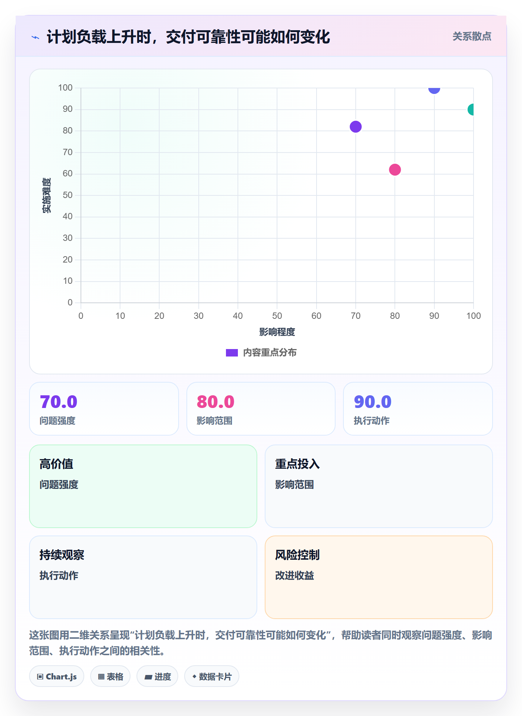
Task: Click the x-axis tick label 40
Action: point(238,316)
